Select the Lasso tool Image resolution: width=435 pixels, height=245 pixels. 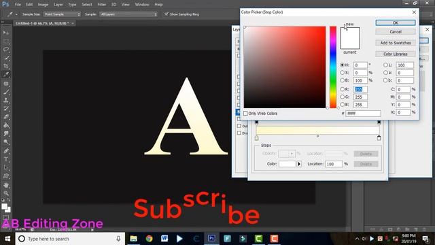(x=6, y=50)
